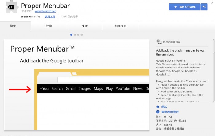
Task: Close the extension details dialog
Action: (212, 3)
